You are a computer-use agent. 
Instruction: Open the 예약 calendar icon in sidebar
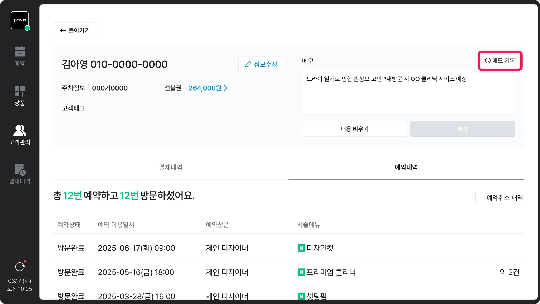coord(20,52)
